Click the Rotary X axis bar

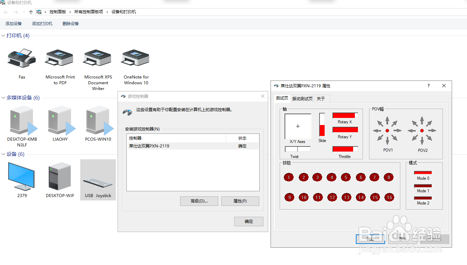pos(345,116)
